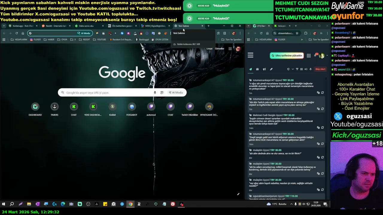Open the Backloggd bookmark
383x215 pixels.
[142, 39]
